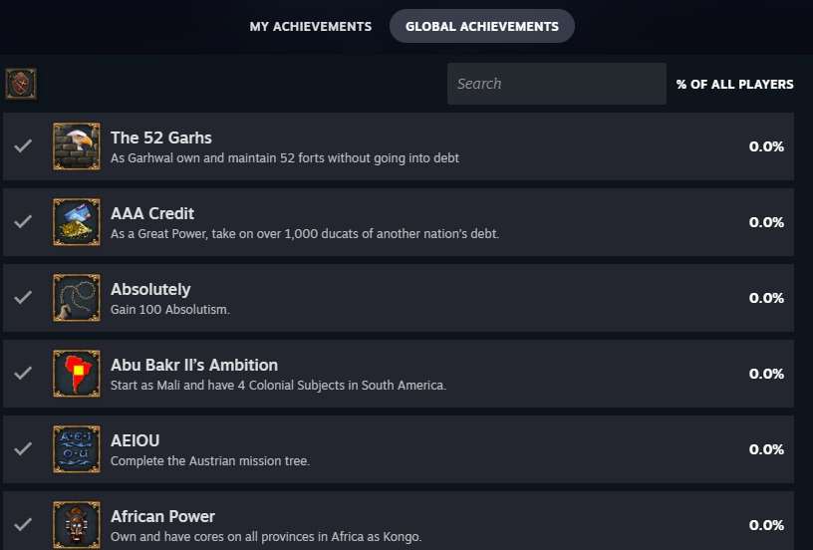
Task: Click description "As a Great Power, take on over 1,000 ducats"
Action: [x=305, y=234]
